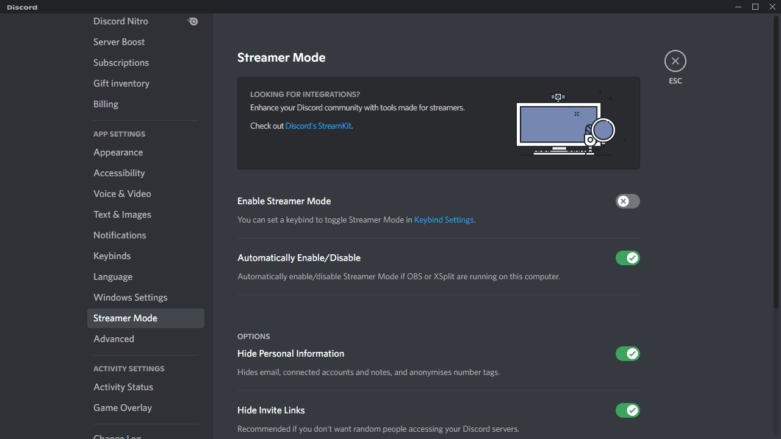
Task: Go to Activity Status settings
Action: (x=145, y=387)
